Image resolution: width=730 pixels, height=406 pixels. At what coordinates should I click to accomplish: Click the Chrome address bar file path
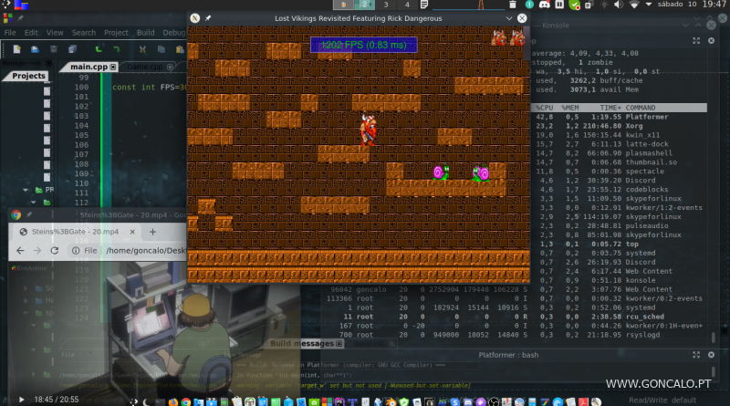(x=146, y=251)
